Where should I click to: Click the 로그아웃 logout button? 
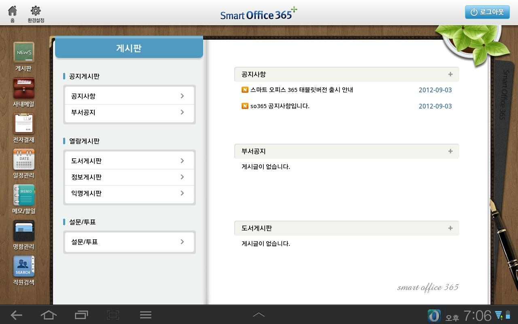(x=487, y=12)
